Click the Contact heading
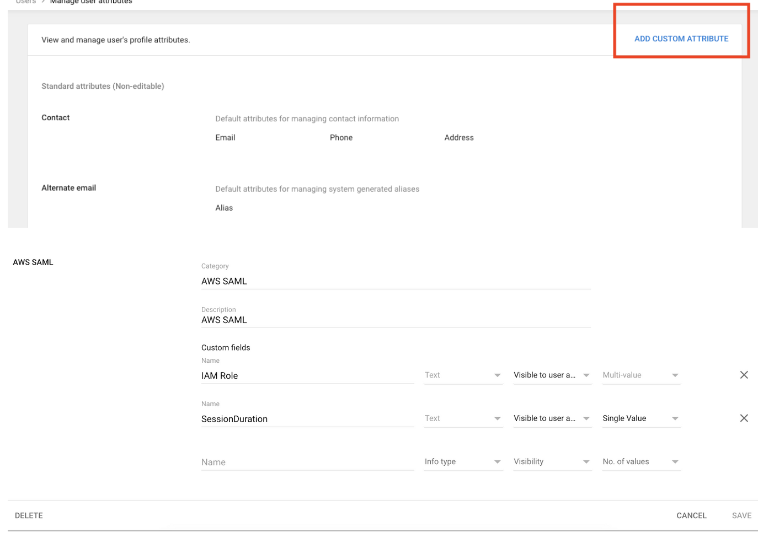The width and height of the screenshot is (758, 538). [x=55, y=117]
